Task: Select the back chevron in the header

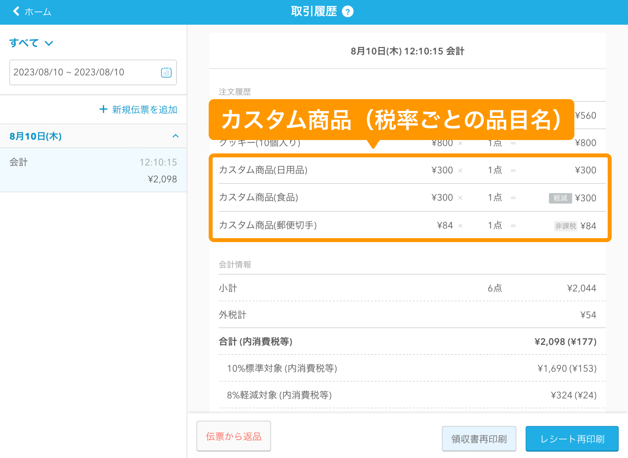Action: 15,11
